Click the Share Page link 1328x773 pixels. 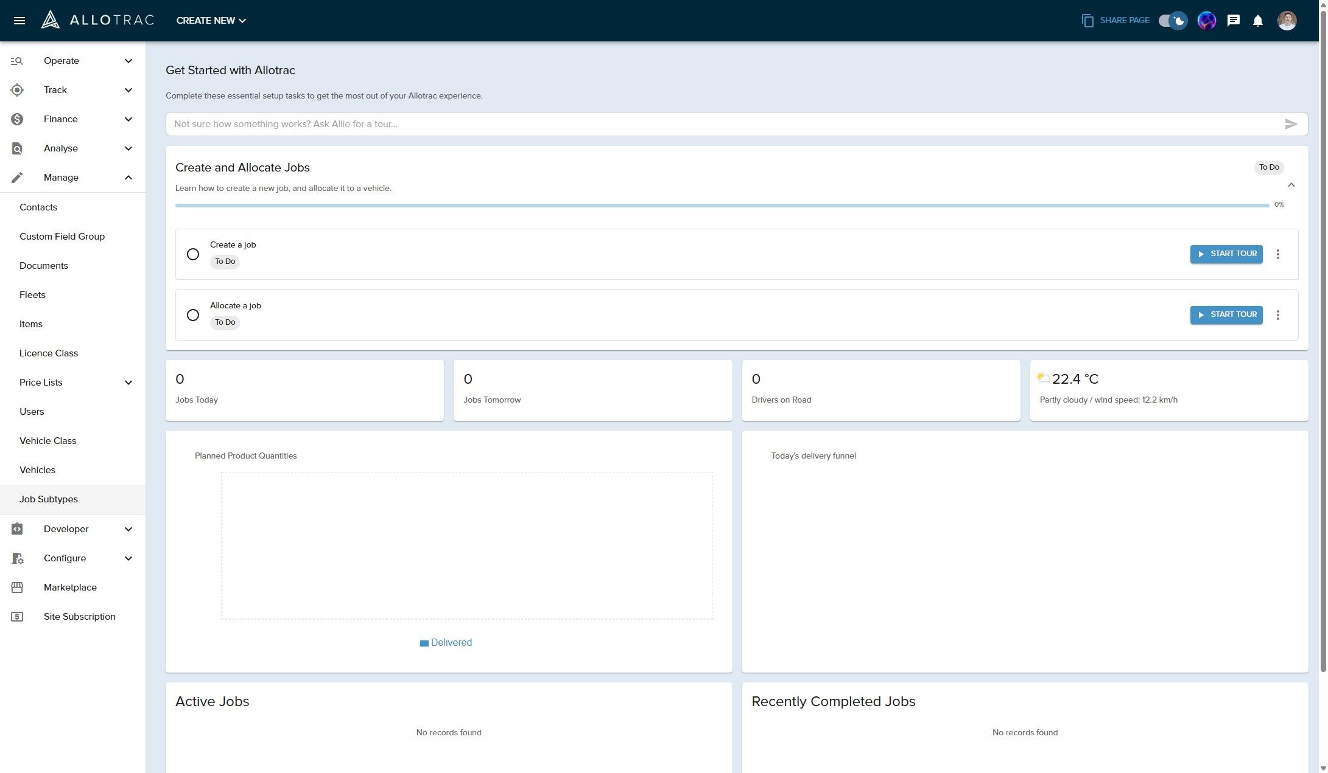1115,21
